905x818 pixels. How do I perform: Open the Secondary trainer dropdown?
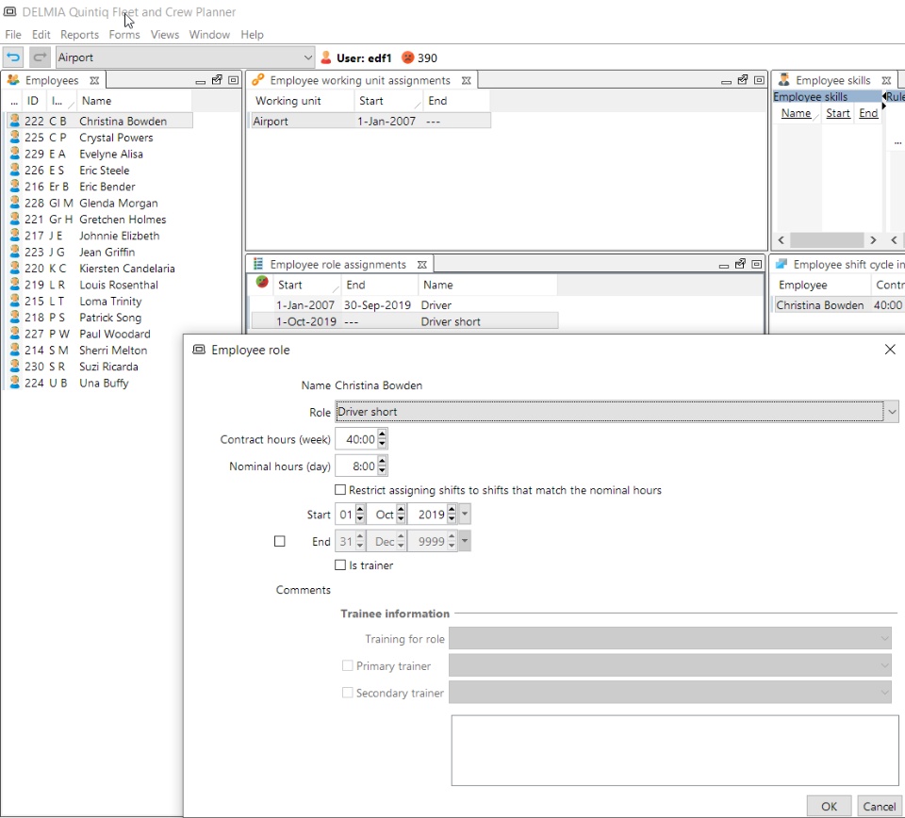884,693
